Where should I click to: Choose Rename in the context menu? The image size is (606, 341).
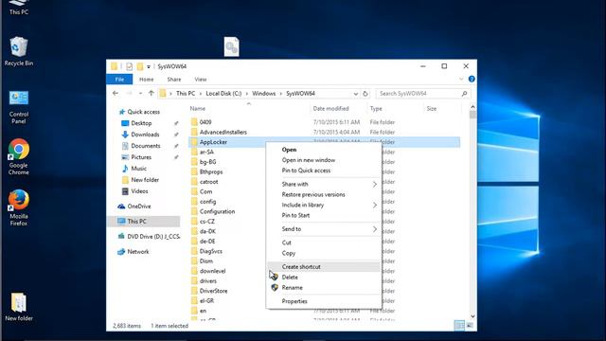[x=323, y=288]
